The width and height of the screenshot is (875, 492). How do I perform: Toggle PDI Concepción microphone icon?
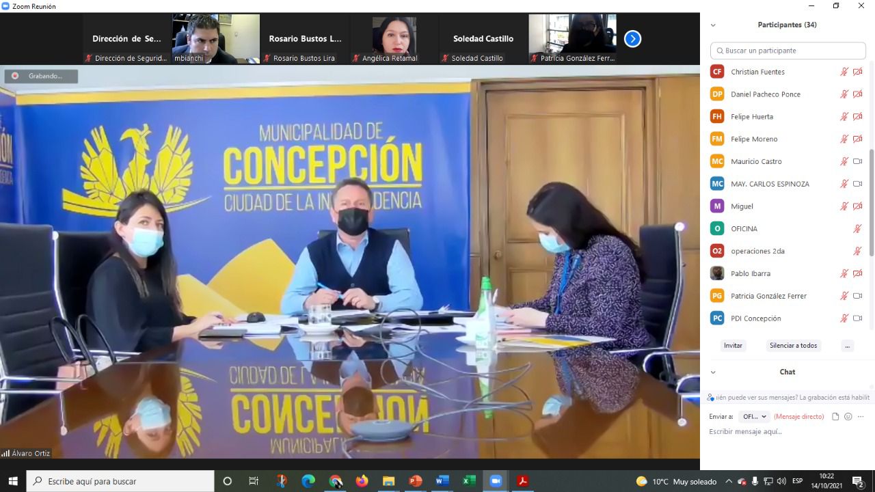(844, 318)
